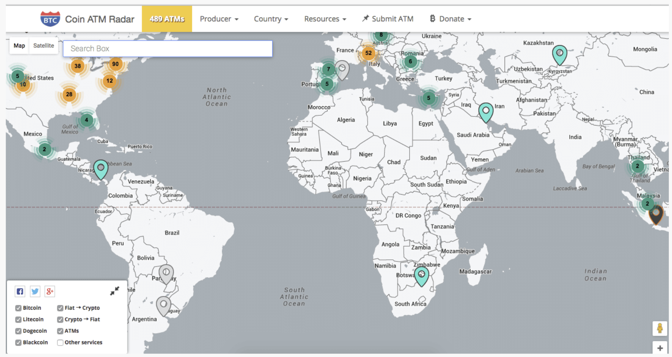672x357 pixels.
Task: Select the dark ATM pin below Malaysia
Action: (x=656, y=215)
